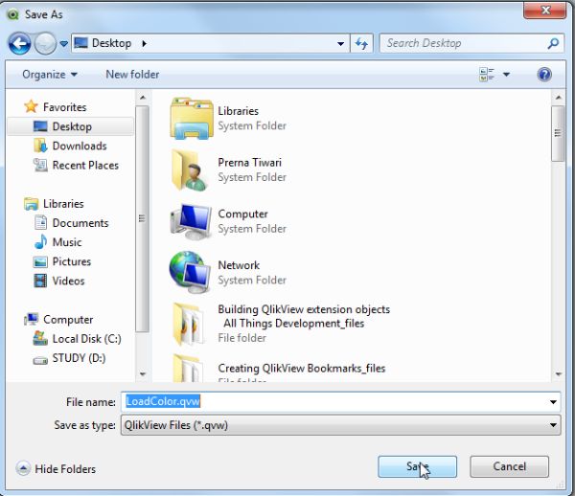Select Building QlikView extension objects folder icon
Viewport: 575px width, 496px height.
[189, 324]
